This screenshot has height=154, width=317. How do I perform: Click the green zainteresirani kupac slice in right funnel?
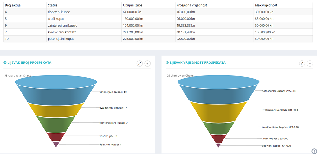(218, 128)
